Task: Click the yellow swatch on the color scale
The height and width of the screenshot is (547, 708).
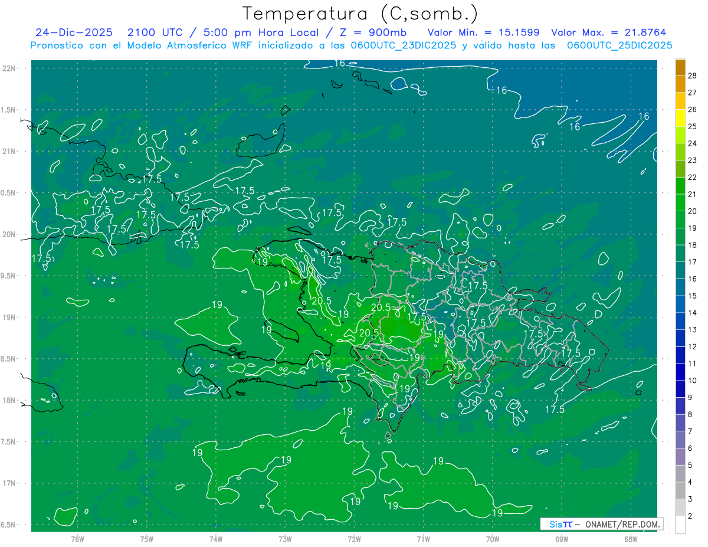Action: 680,118
